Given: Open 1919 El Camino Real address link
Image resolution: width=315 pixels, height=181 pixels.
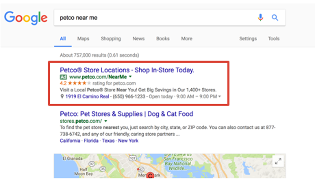Looking at the screenshot, I should pyautogui.click(x=87, y=96).
